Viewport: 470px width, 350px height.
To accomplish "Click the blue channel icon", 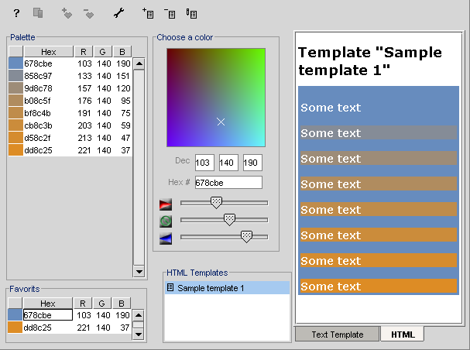I will 166,238.
